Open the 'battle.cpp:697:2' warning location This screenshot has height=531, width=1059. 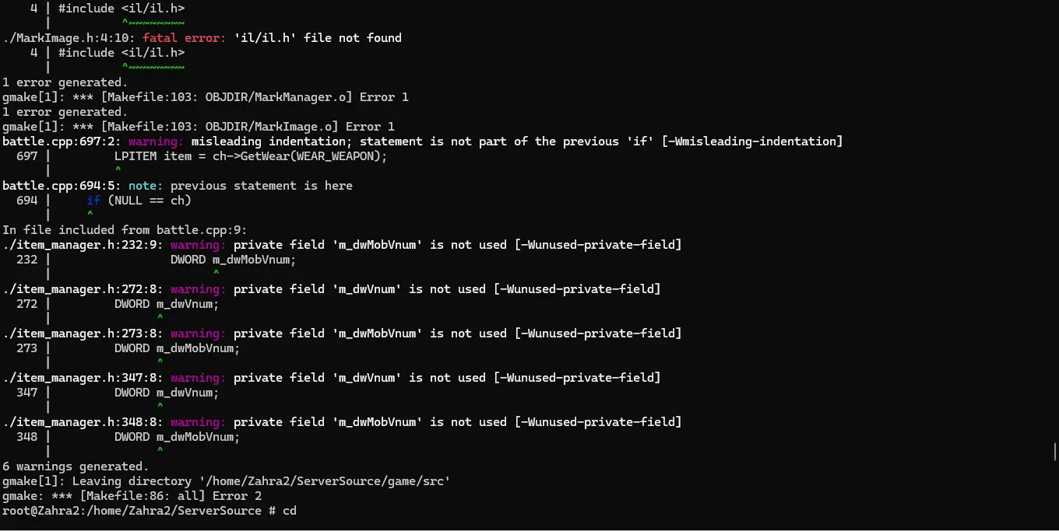click(62, 141)
